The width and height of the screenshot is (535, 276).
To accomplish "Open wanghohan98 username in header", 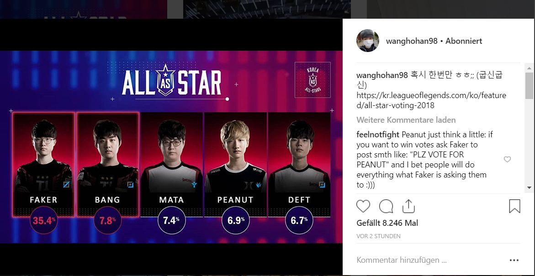I will (x=412, y=41).
